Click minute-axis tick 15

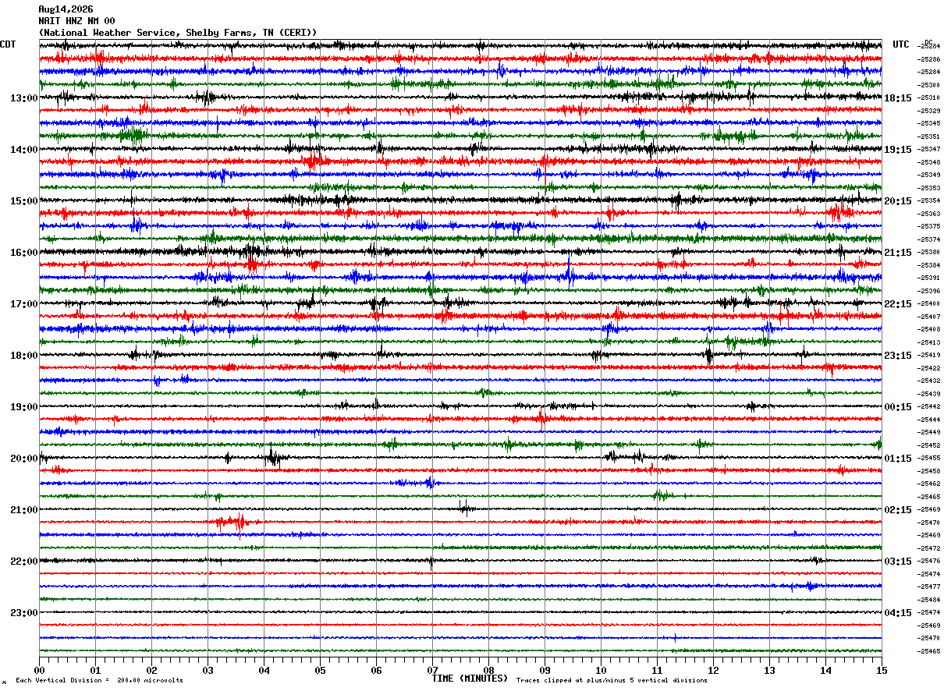point(882,670)
